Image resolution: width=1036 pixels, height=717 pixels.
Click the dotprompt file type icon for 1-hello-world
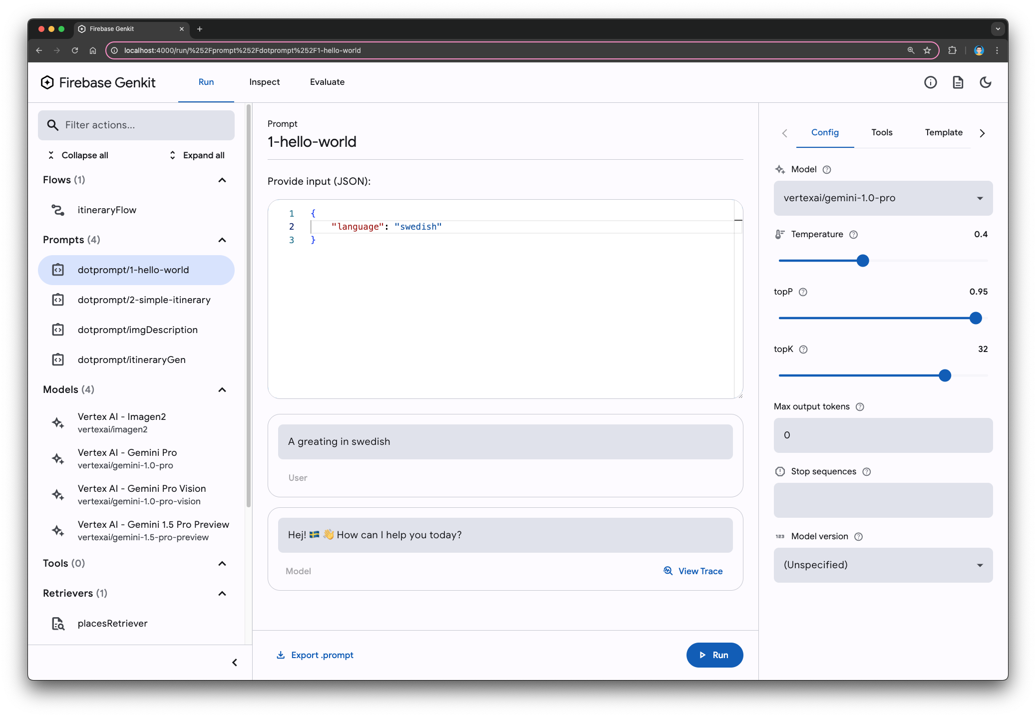[58, 269]
